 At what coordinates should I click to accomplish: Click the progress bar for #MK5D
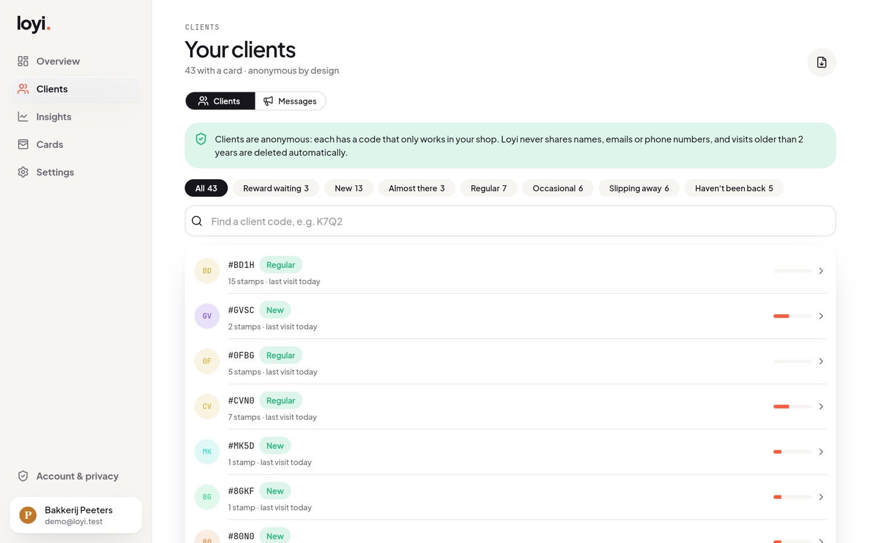(x=792, y=452)
